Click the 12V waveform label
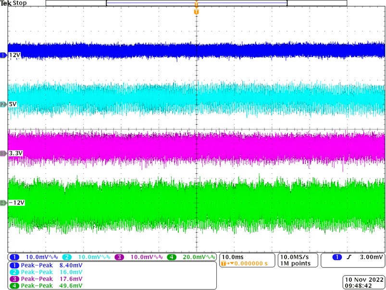This screenshot has width=386, height=290. (15, 55)
